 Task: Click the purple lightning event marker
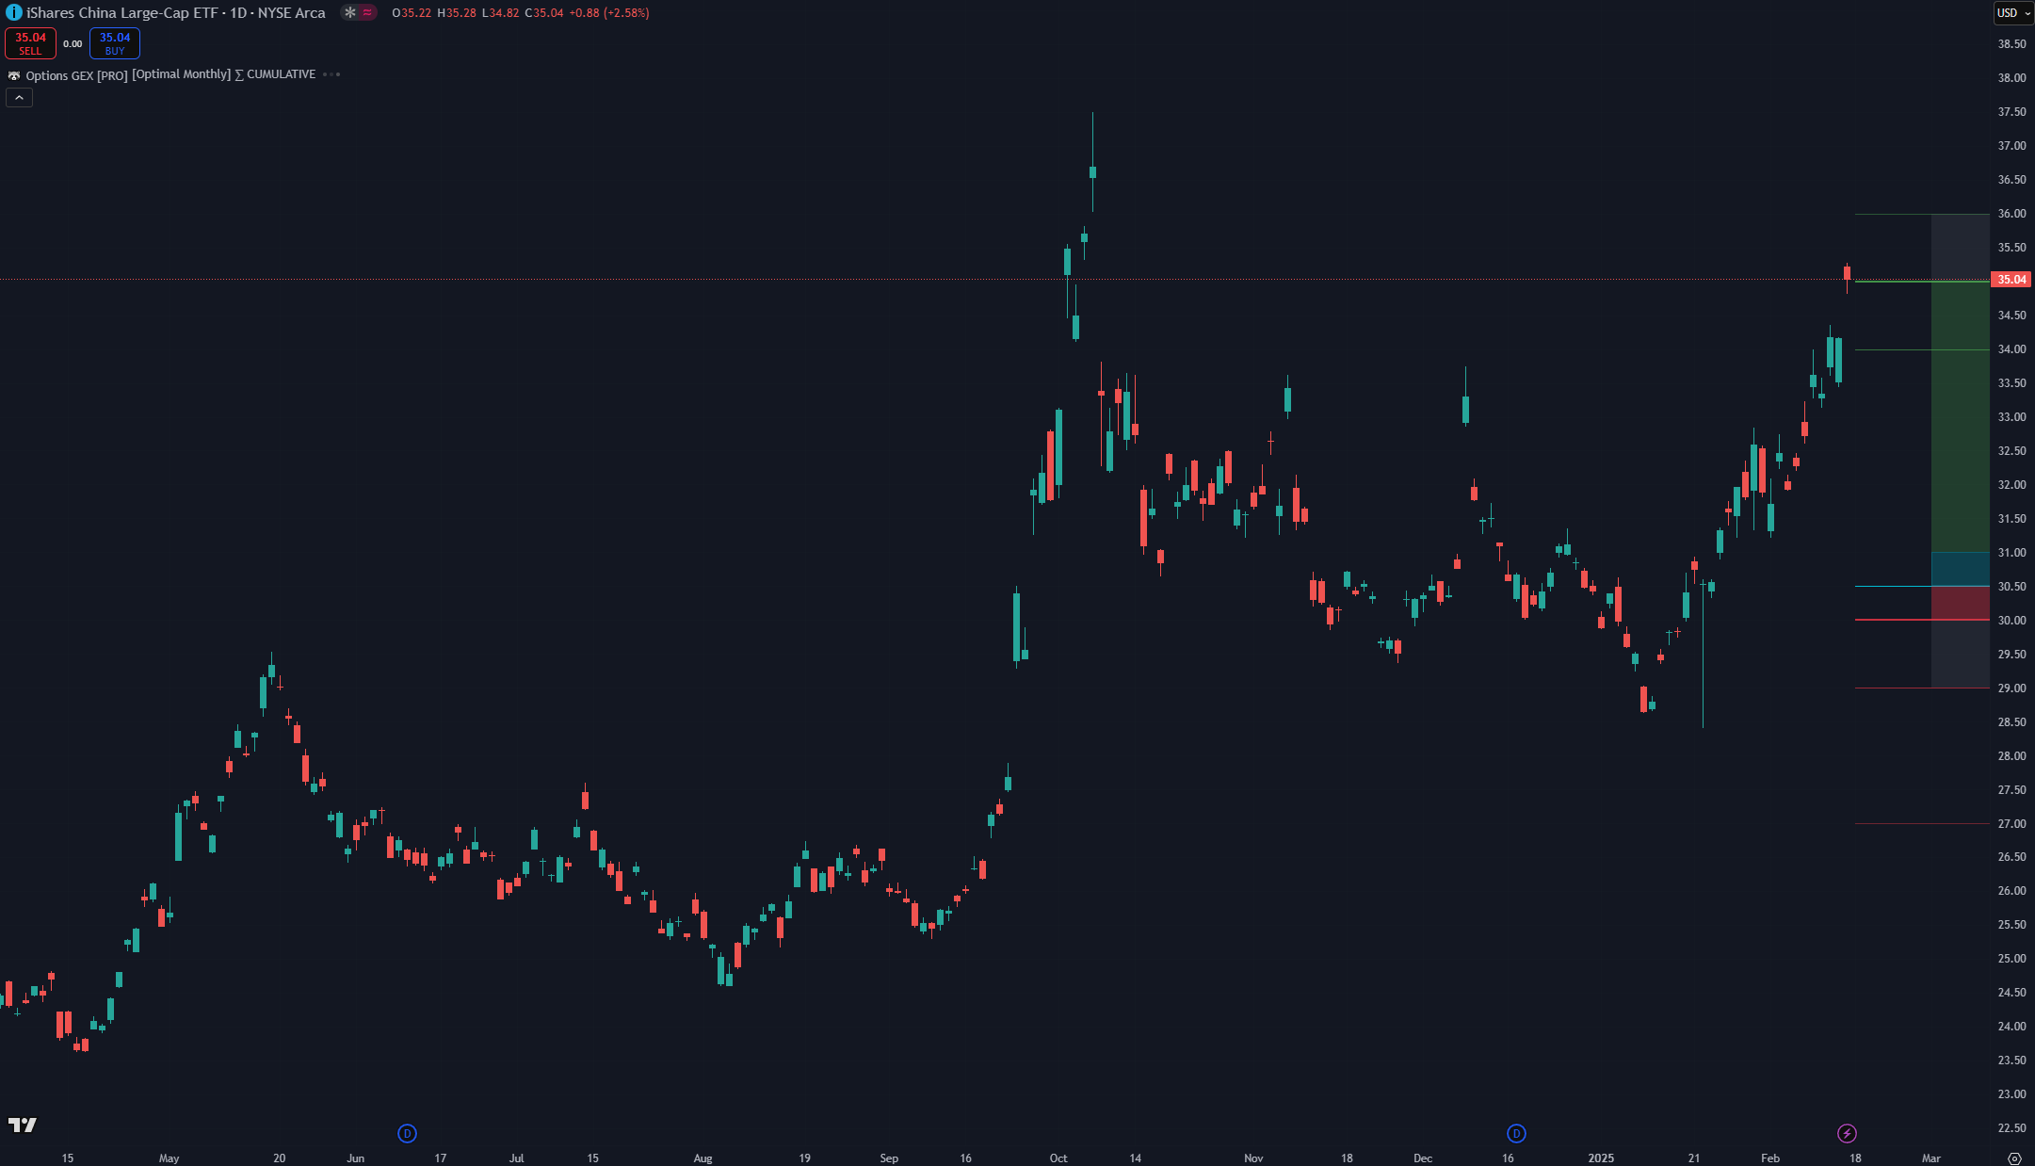1847,1133
